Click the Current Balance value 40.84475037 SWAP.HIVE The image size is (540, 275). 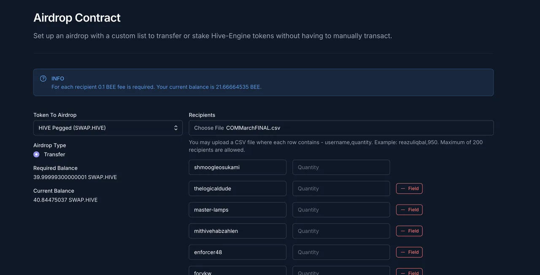tap(65, 200)
